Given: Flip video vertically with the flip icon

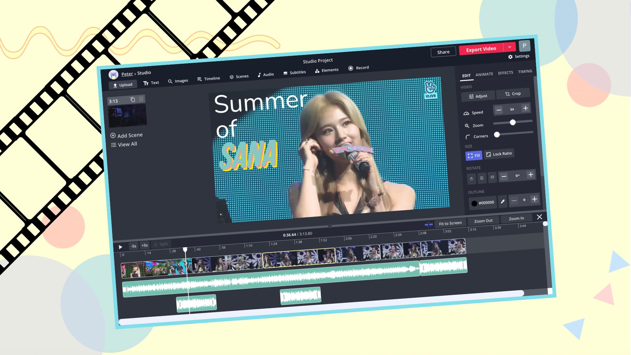Looking at the screenshot, I should [492, 177].
